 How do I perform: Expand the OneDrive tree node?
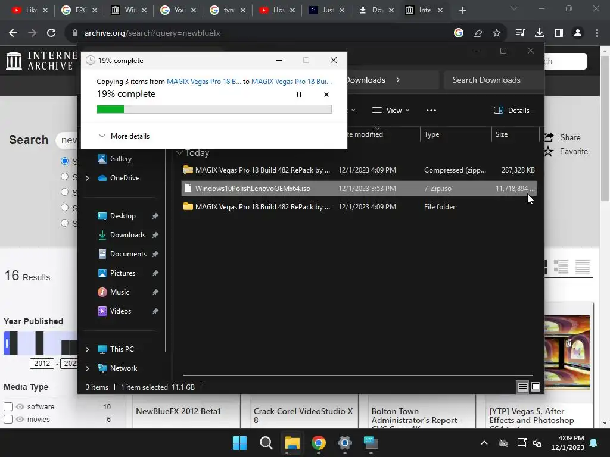tap(87, 177)
